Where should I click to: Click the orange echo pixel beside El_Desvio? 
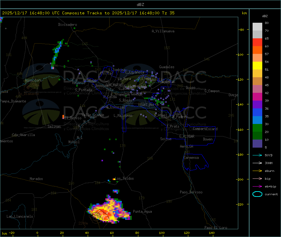63,117
